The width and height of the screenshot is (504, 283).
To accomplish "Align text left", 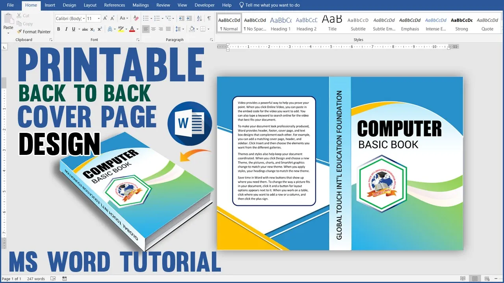I will click(x=146, y=29).
